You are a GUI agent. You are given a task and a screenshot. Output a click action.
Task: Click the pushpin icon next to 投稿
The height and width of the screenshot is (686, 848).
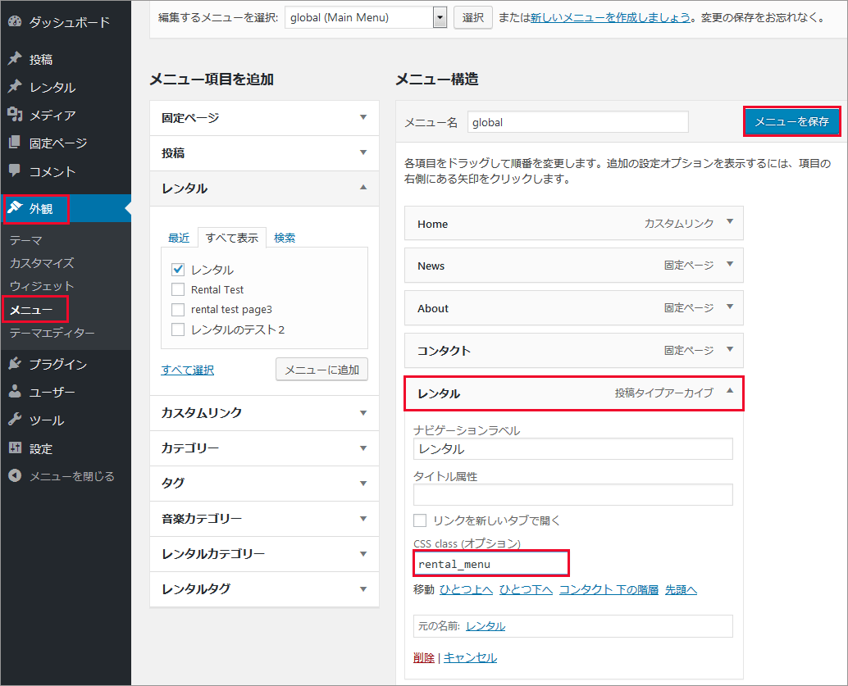(x=15, y=59)
